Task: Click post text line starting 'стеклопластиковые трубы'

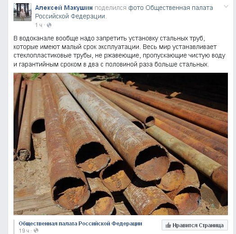Action: (119, 56)
